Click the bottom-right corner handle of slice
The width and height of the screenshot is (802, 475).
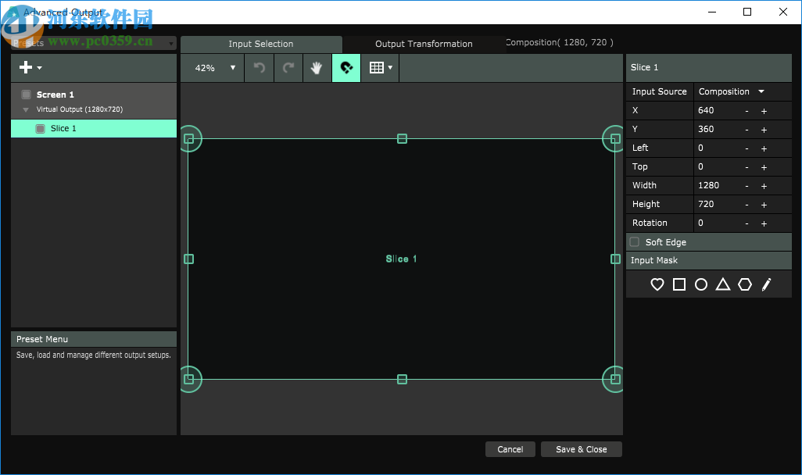pos(615,380)
